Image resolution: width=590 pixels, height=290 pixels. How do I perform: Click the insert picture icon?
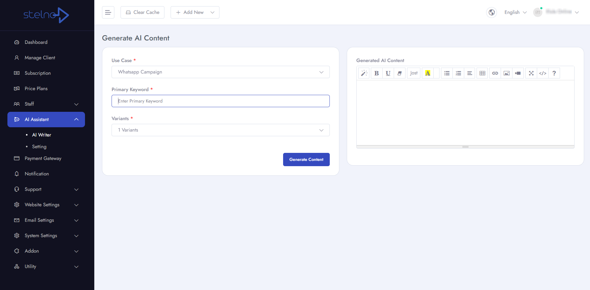[506, 73]
